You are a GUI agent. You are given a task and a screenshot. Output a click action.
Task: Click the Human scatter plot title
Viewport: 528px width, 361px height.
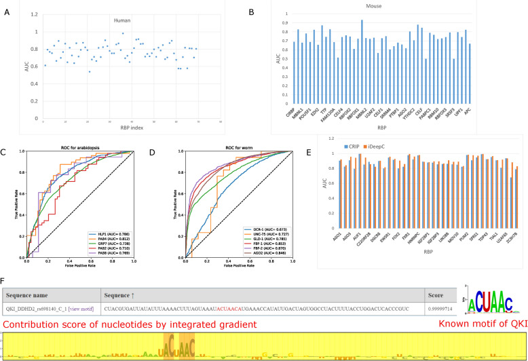122,20
